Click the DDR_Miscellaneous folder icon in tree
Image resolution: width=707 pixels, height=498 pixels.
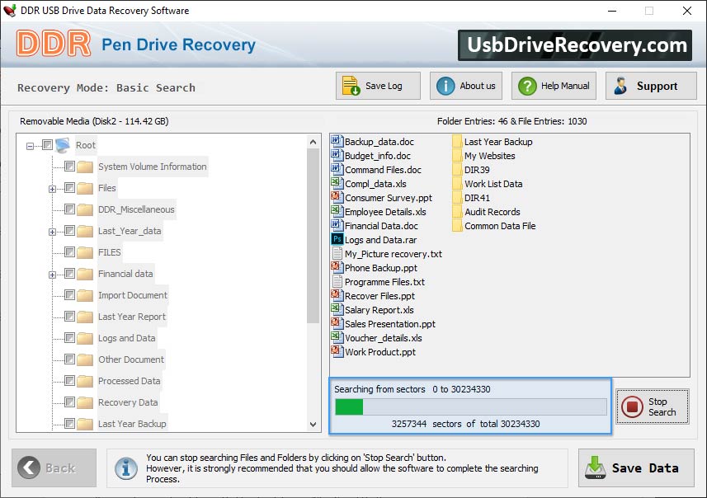click(x=85, y=209)
